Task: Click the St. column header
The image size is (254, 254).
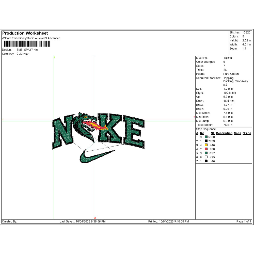Action: point(213,133)
